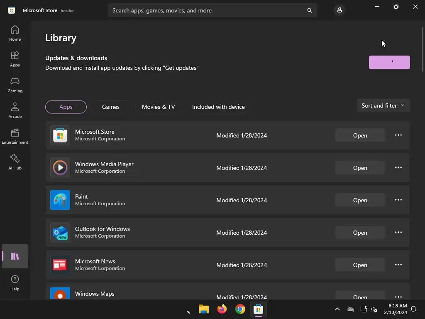
Task: Select the Apps filter tab
Action: coord(66,107)
